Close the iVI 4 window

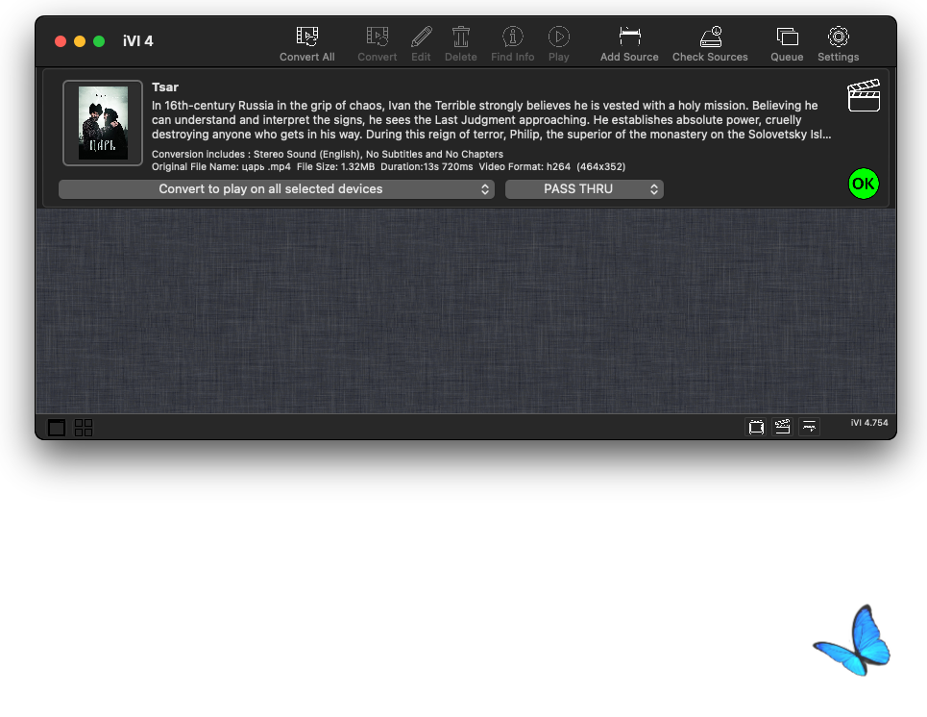coord(61,41)
